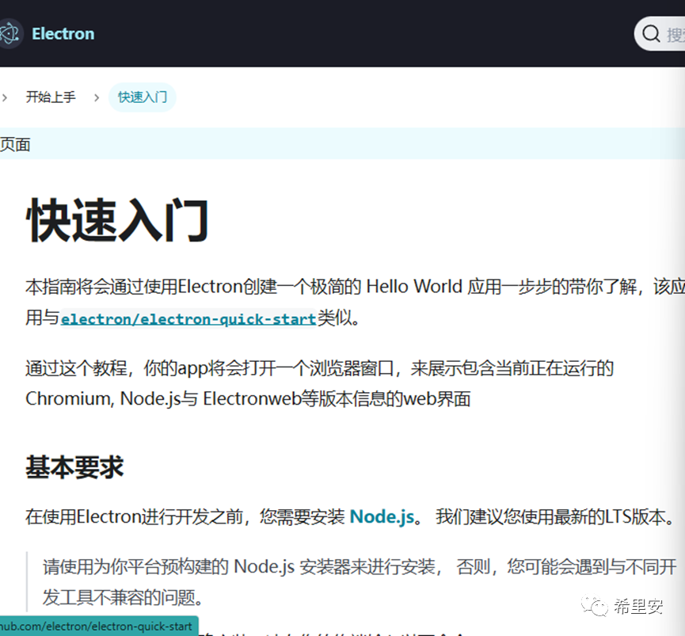Click the 基本要求 section heading
This screenshot has height=636, width=685.
[x=74, y=467]
